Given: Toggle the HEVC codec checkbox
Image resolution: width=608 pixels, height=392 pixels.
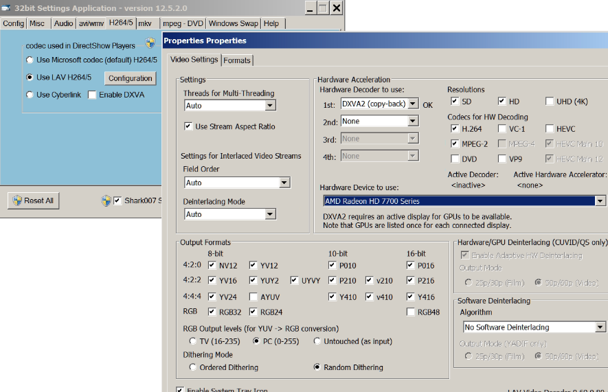Looking at the screenshot, I should (550, 128).
